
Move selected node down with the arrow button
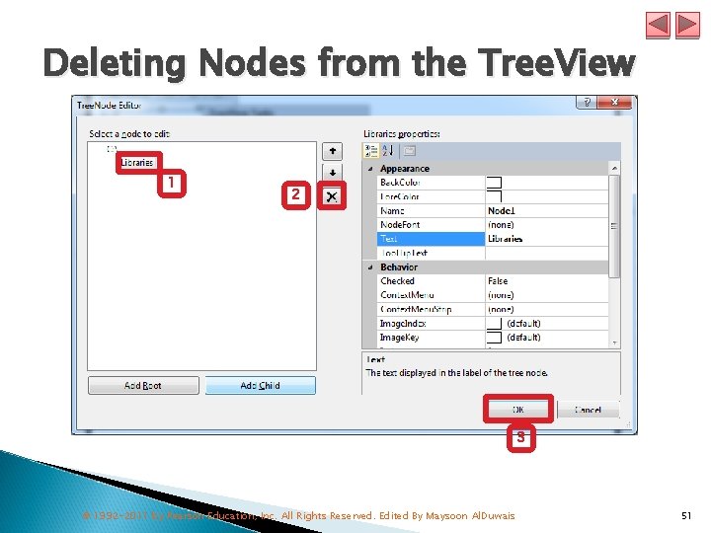pos(333,172)
